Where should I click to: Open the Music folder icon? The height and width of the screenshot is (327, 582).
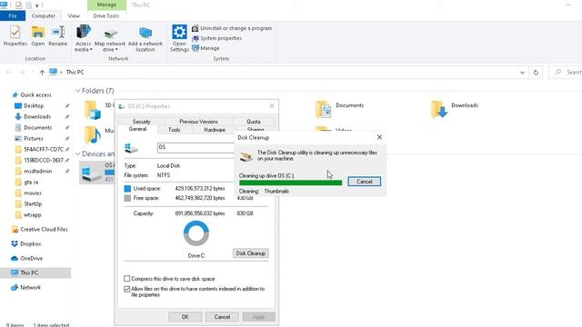point(93,135)
